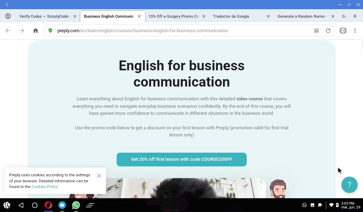Go forward using the browser forward arrow

(x=22, y=30)
